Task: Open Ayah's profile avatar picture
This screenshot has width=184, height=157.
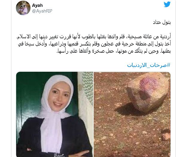Action: click(23, 8)
